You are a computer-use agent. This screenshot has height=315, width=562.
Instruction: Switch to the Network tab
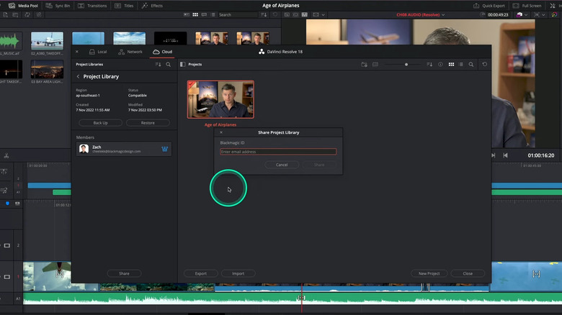pyautogui.click(x=130, y=52)
